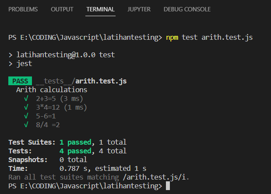Click the '> jest' output line
This screenshot has width=271, height=194.
(x=20, y=64)
